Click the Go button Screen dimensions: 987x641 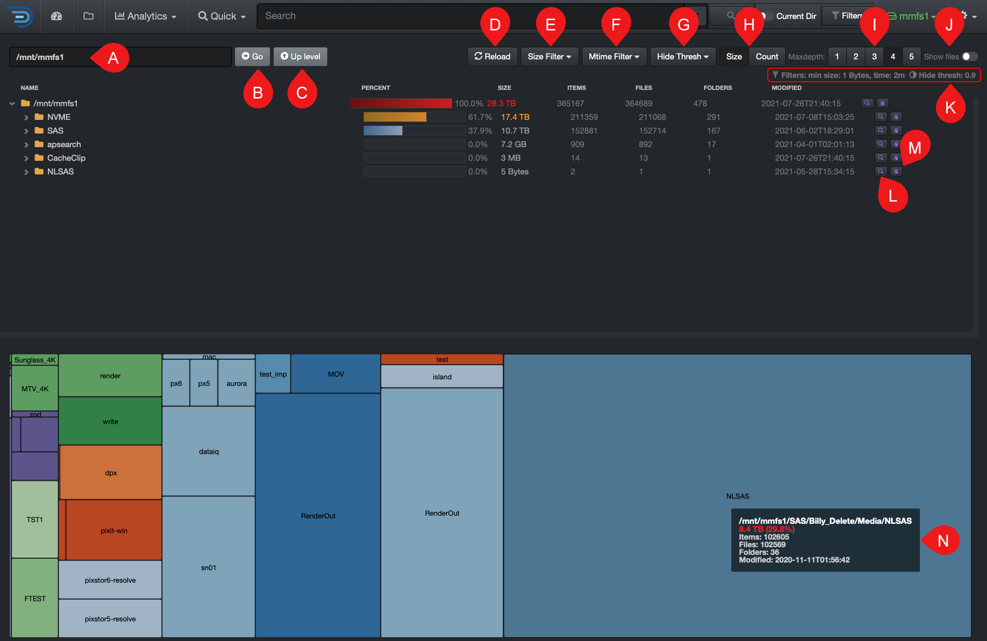click(252, 56)
